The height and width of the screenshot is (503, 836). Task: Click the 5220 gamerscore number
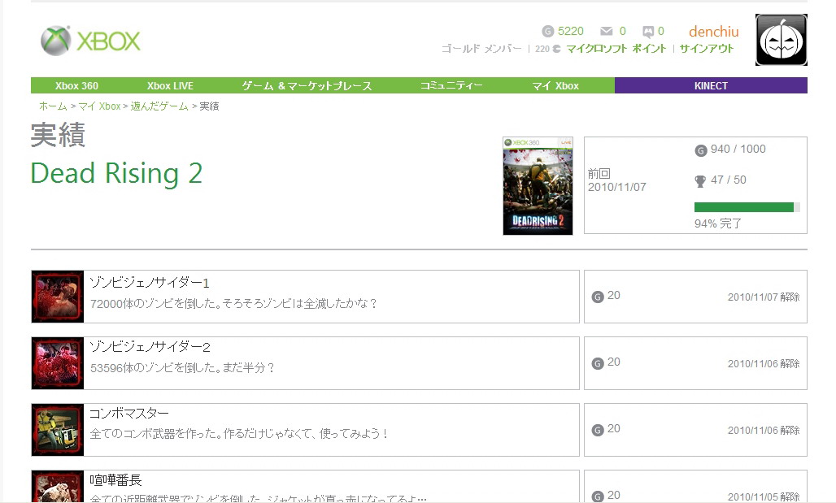click(571, 32)
